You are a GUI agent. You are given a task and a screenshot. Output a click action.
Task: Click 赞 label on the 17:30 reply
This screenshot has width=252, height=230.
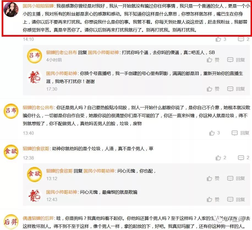click(x=217, y=89)
